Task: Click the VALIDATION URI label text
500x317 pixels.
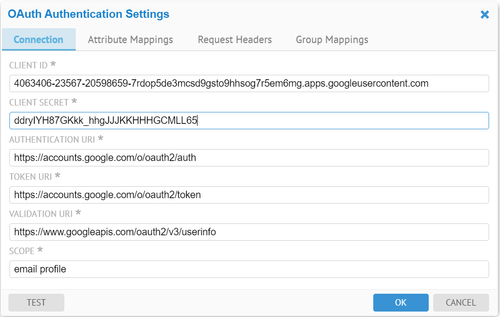Action: pyautogui.click(x=41, y=214)
